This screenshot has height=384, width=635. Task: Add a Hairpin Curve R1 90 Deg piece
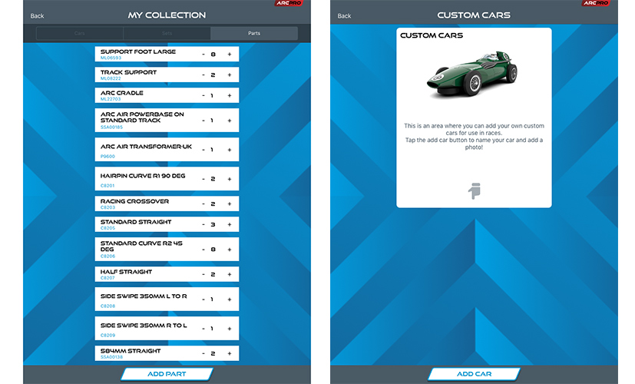(230, 179)
